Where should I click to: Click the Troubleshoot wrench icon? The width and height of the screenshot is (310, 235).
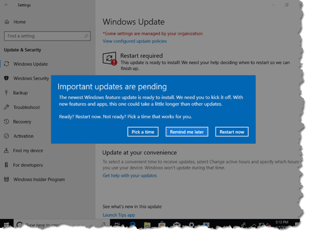coord(6,107)
